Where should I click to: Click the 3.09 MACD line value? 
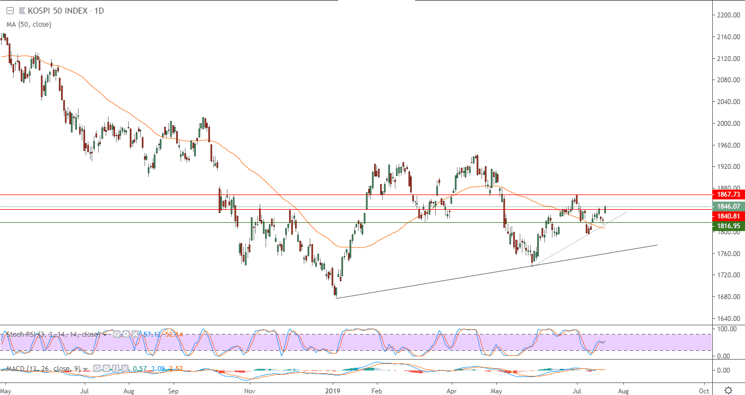(158, 369)
